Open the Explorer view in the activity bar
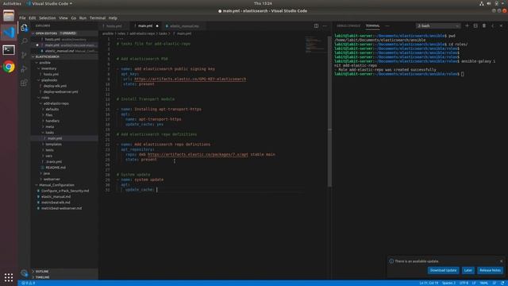The height and width of the screenshot is (286, 508). pyautogui.click(x=24, y=28)
